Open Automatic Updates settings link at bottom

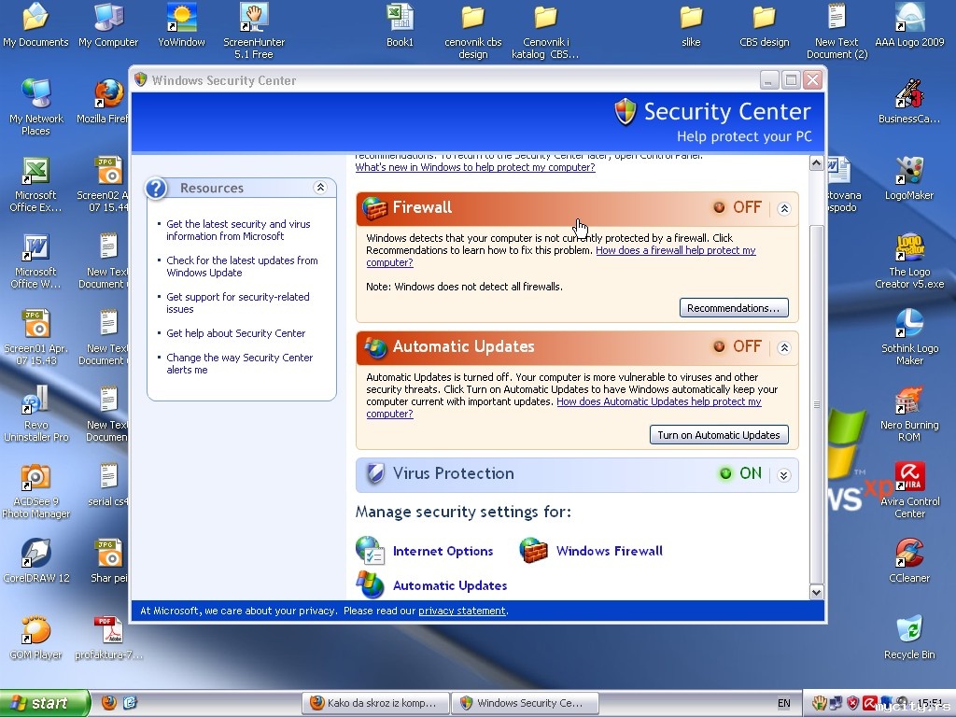click(x=450, y=586)
